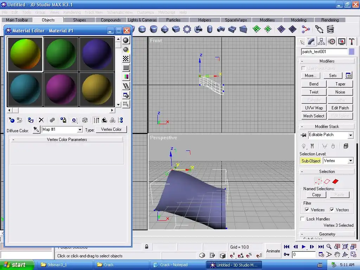Click Get Material icon in Material Editor

(x=12, y=120)
